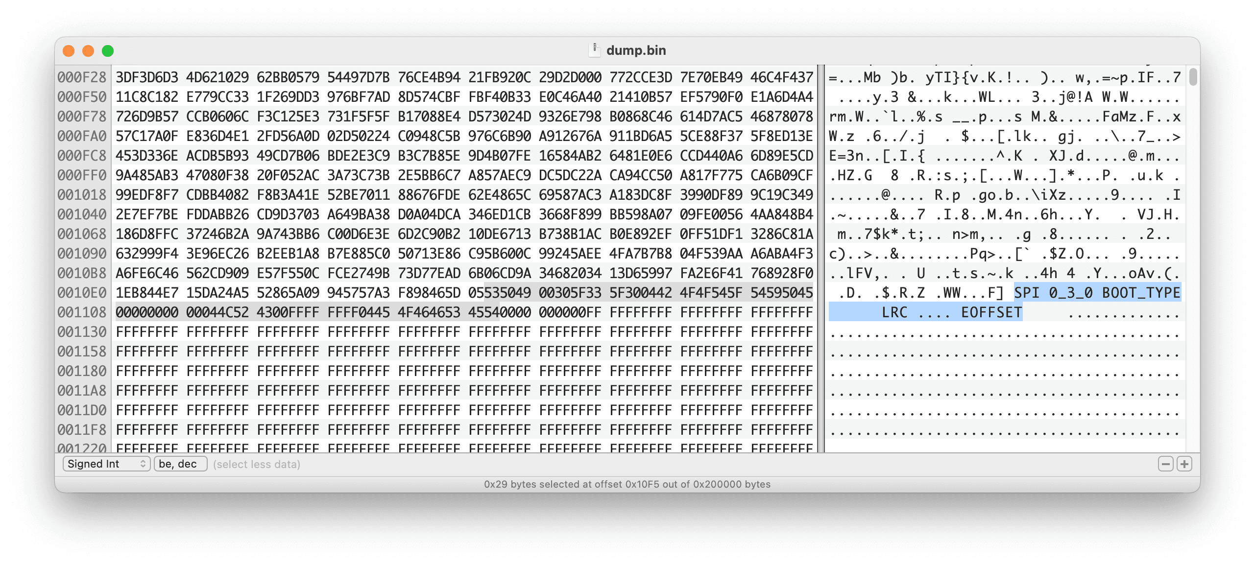Click hex word 54595045 in row 0010E0

point(781,293)
